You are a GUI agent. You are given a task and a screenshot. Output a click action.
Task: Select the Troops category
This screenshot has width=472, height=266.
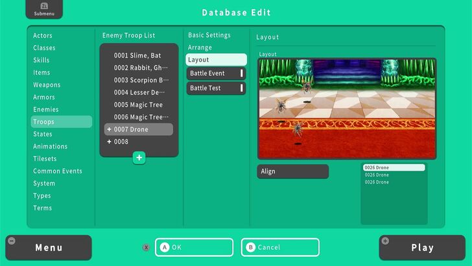pos(62,122)
